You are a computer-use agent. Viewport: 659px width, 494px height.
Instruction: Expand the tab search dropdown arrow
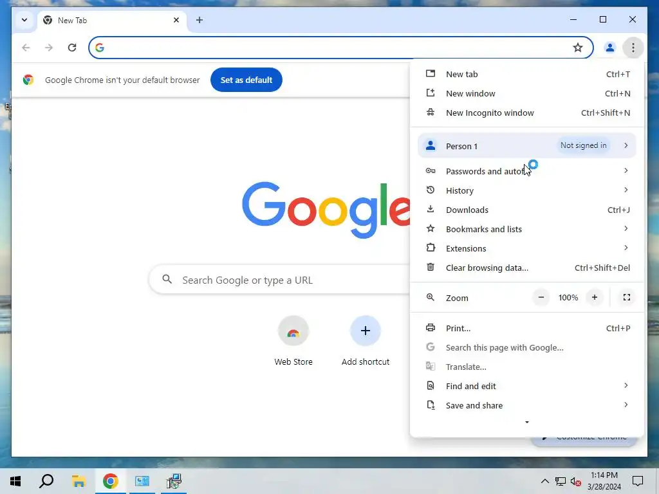(24, 20)
